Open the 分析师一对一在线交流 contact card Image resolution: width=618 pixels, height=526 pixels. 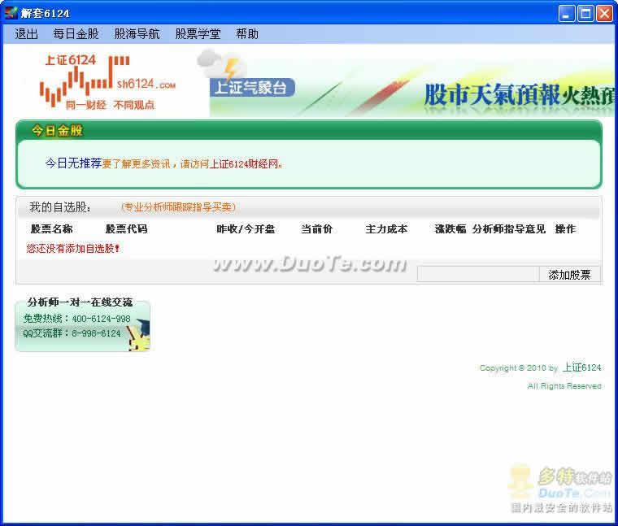click(83, 325)
